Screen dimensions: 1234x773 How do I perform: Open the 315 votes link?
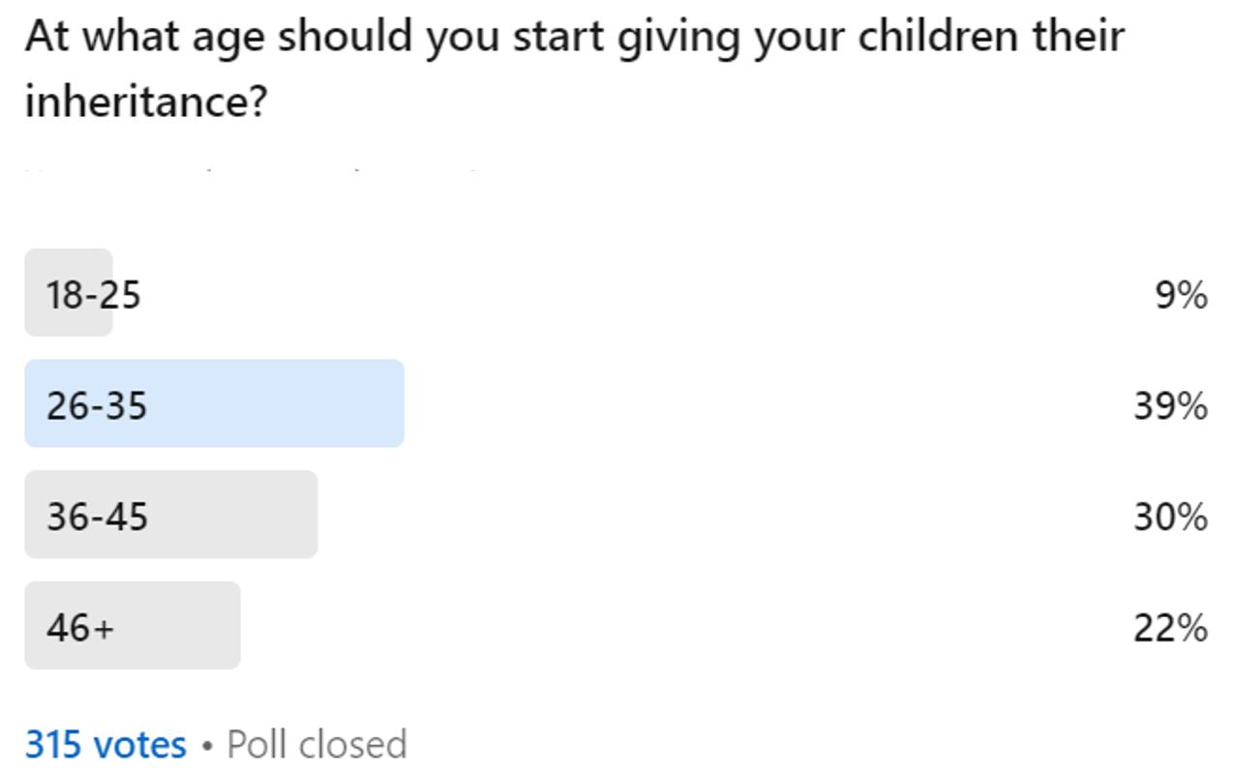(105, 745)
